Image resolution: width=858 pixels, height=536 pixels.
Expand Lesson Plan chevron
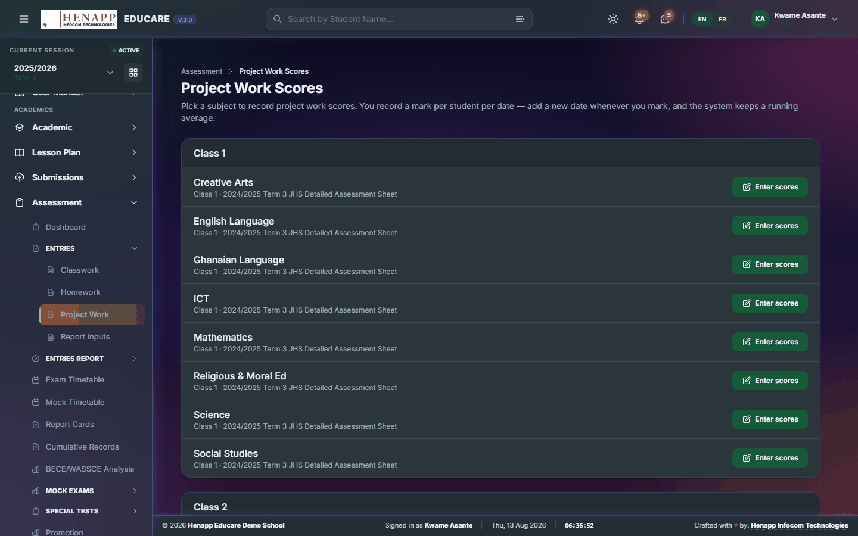point(134,152)
